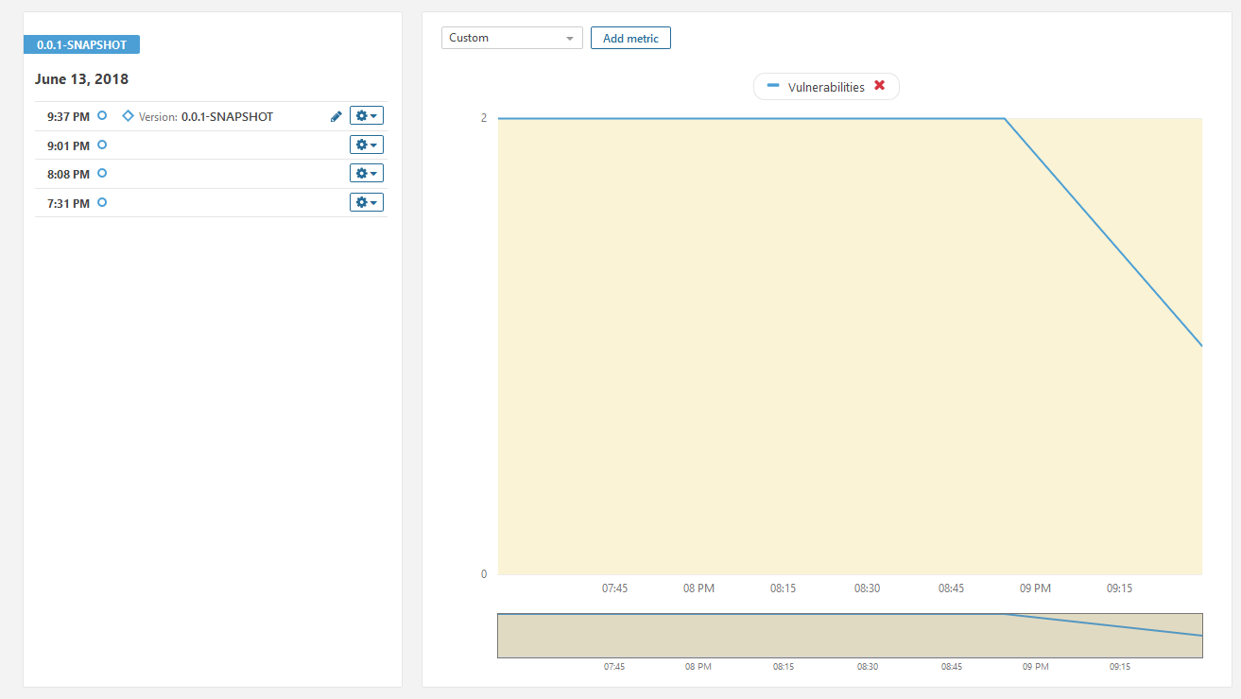Click the pencil icon to edit version

[x=336, y=117]
